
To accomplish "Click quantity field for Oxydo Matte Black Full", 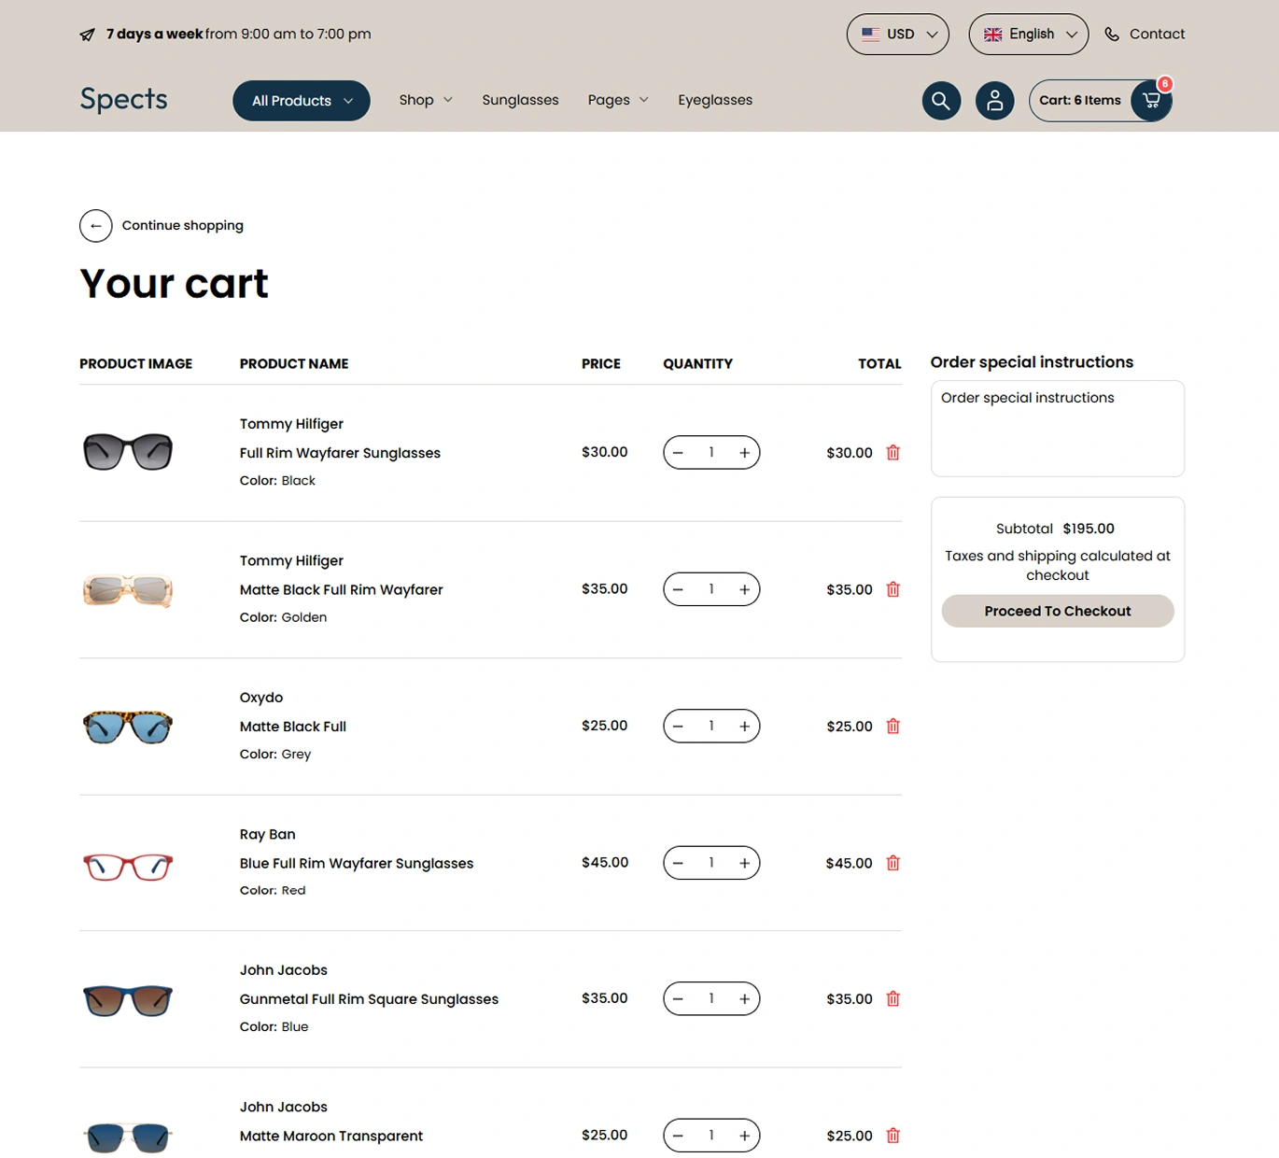I will 711,727.
